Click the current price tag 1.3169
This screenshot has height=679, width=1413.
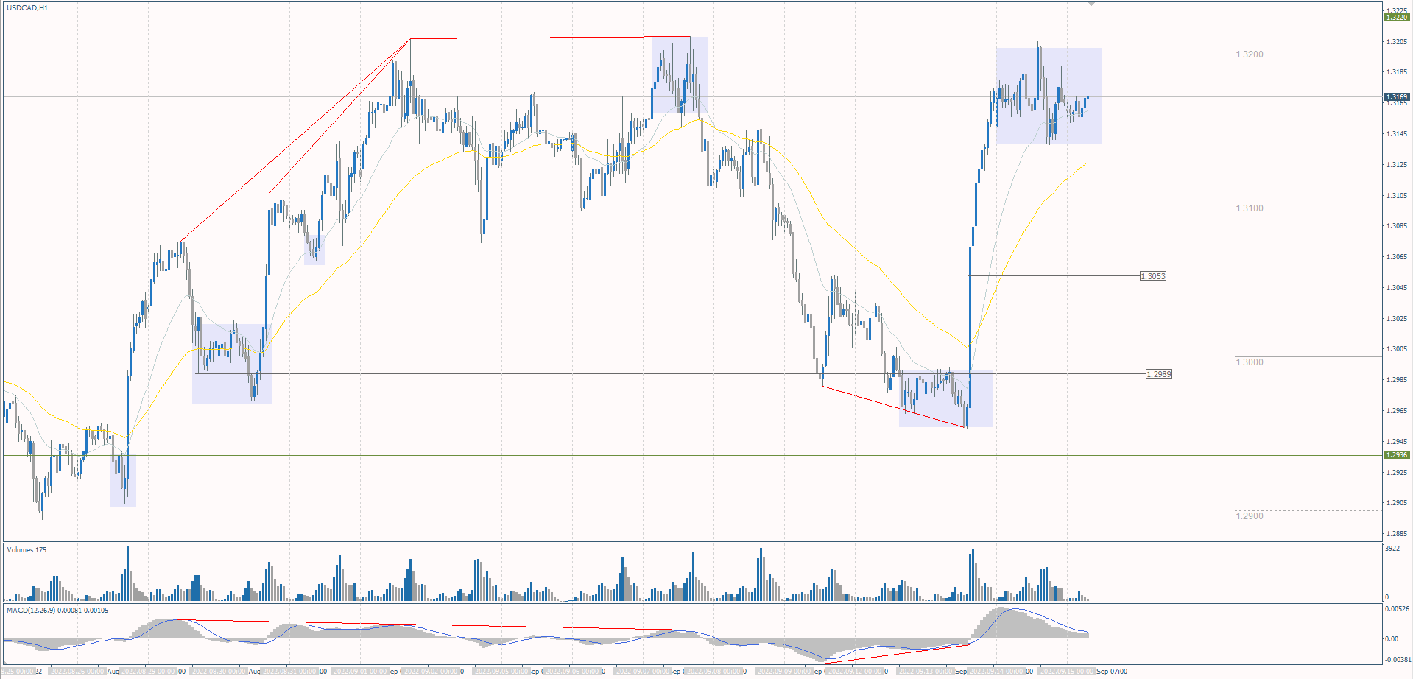click(x=1397, y=96)
